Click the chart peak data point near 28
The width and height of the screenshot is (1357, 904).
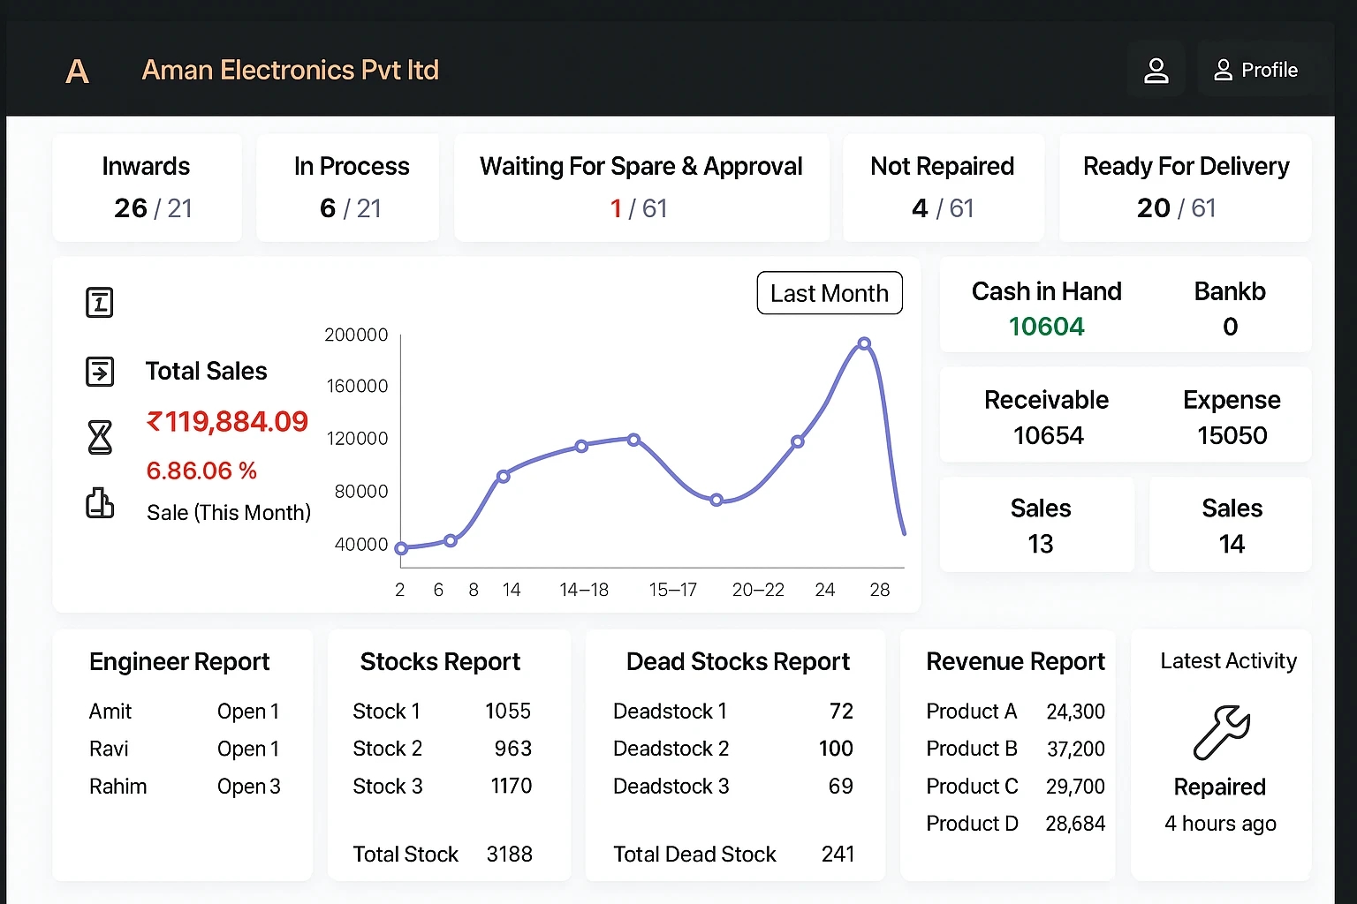[864, 343]
